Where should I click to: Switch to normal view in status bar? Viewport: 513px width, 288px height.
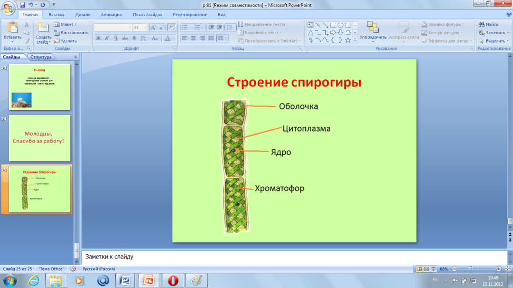(419, 269)
